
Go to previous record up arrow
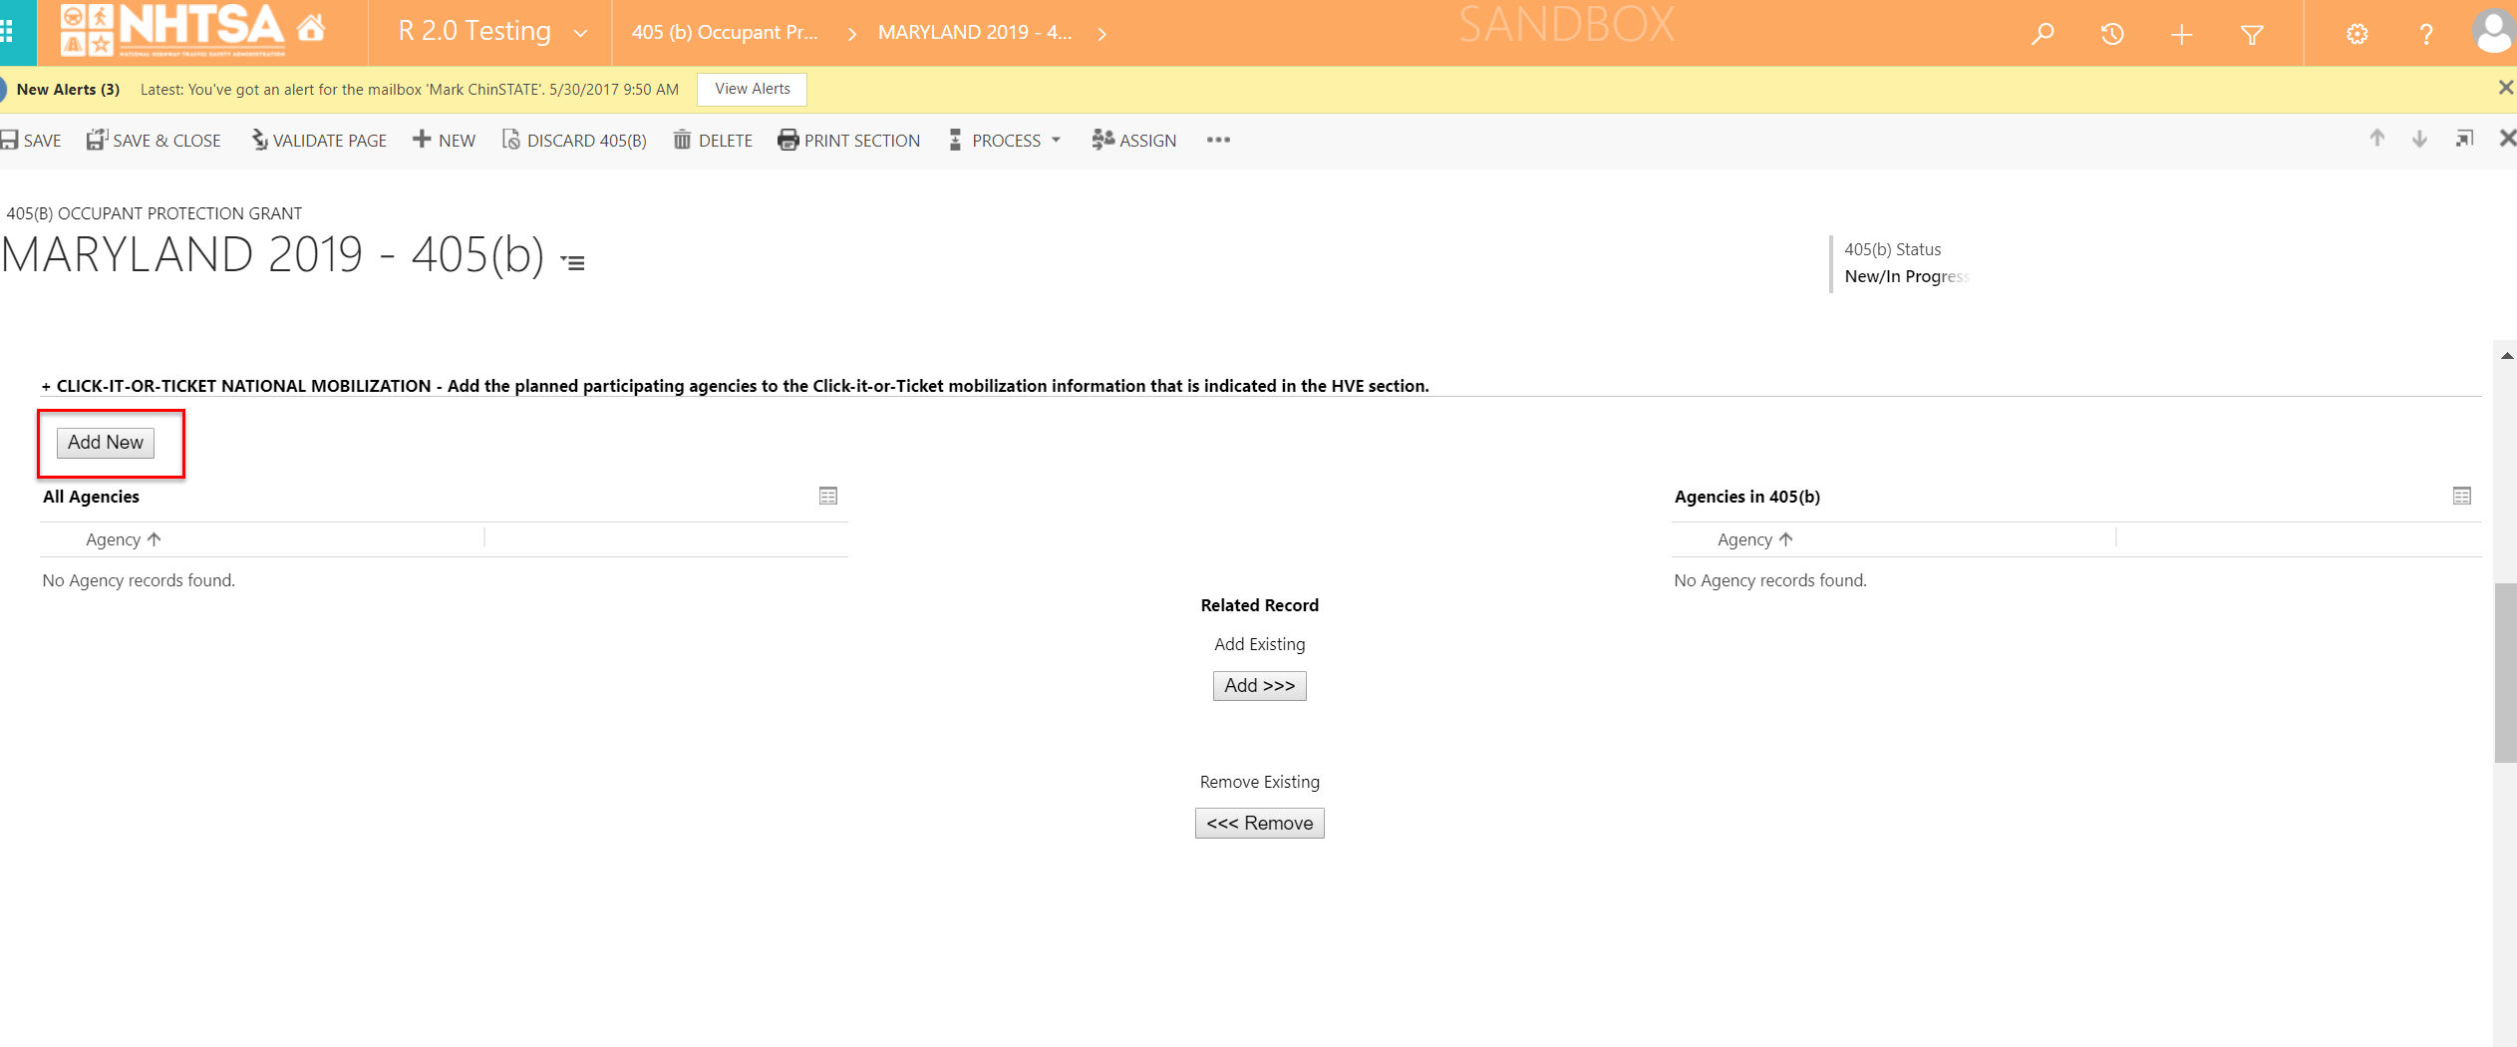(2377, 139)
